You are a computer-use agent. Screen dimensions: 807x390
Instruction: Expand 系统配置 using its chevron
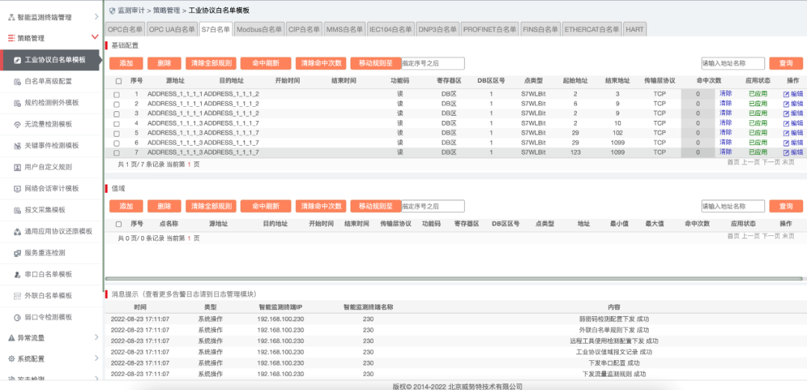point(96,358)
